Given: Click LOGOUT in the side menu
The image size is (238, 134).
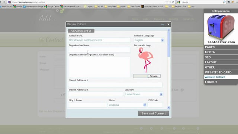Looking at the screenshot, I should 221,82.
